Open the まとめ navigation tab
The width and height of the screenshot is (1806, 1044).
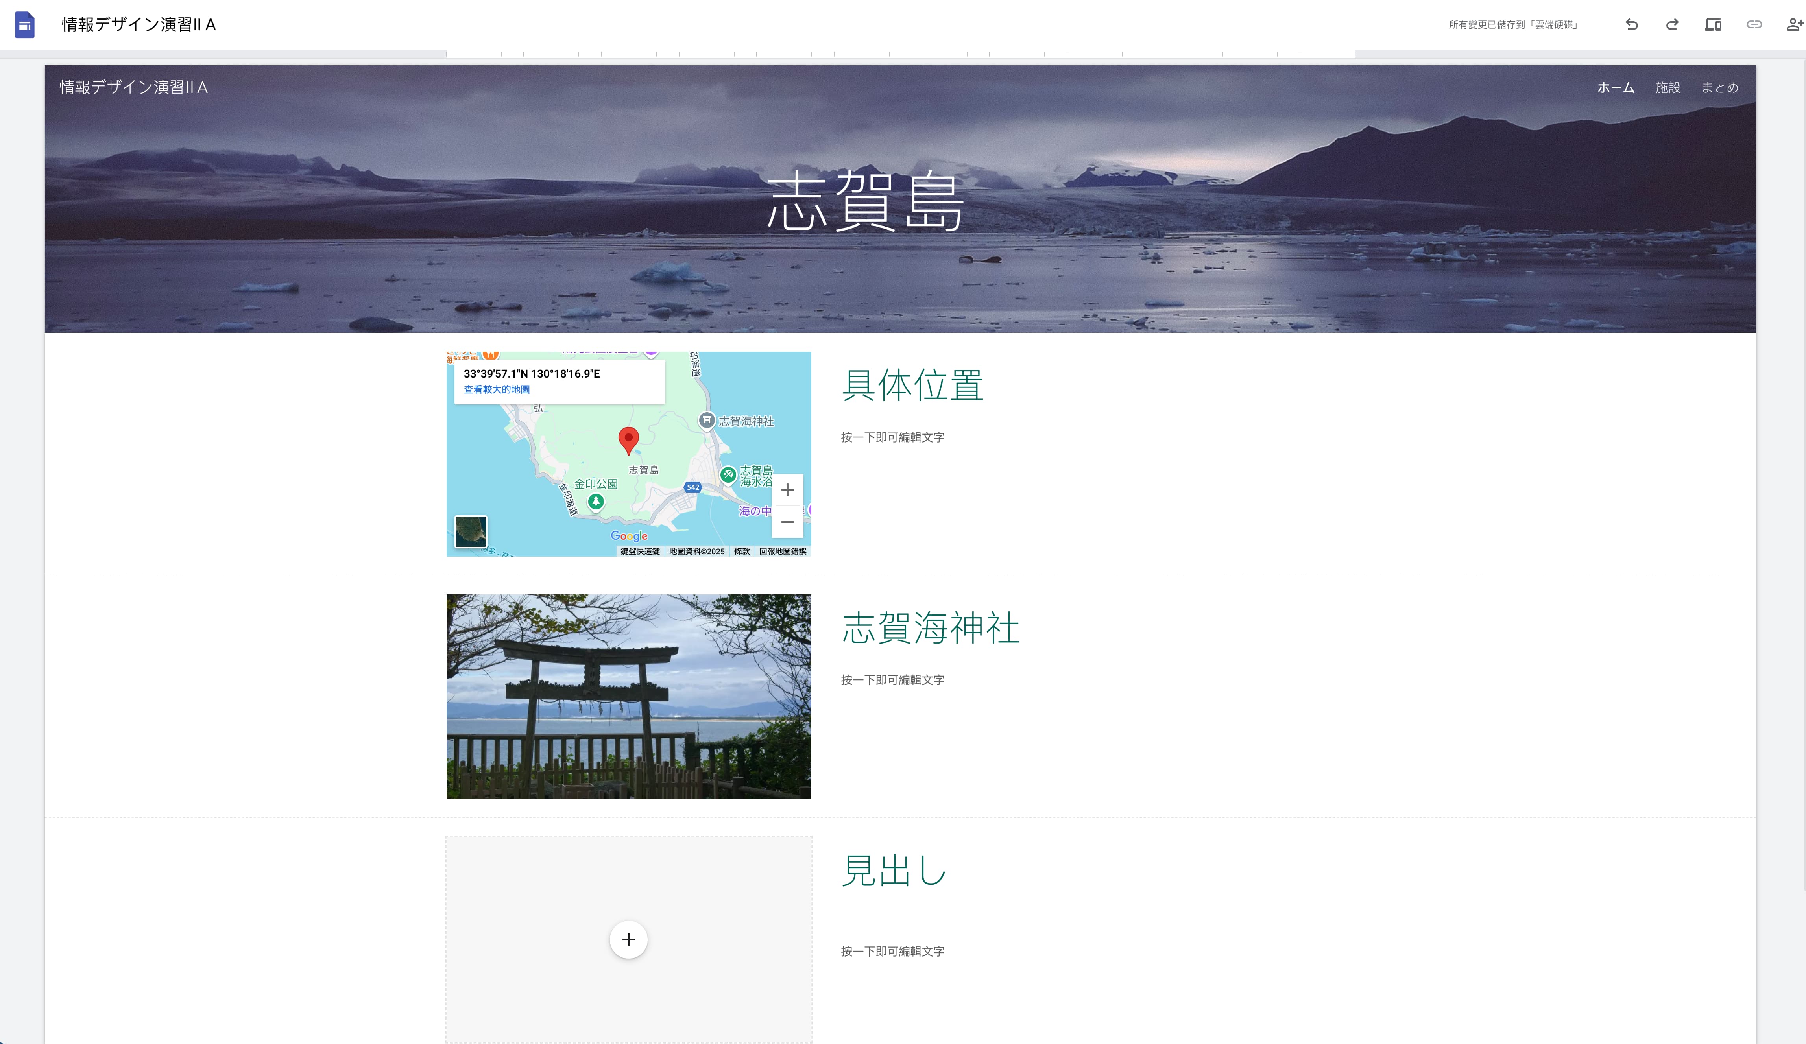(1719, 87)
